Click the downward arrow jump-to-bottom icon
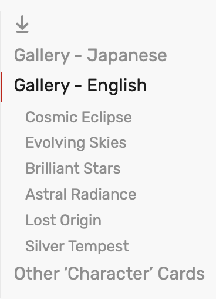 22,24
